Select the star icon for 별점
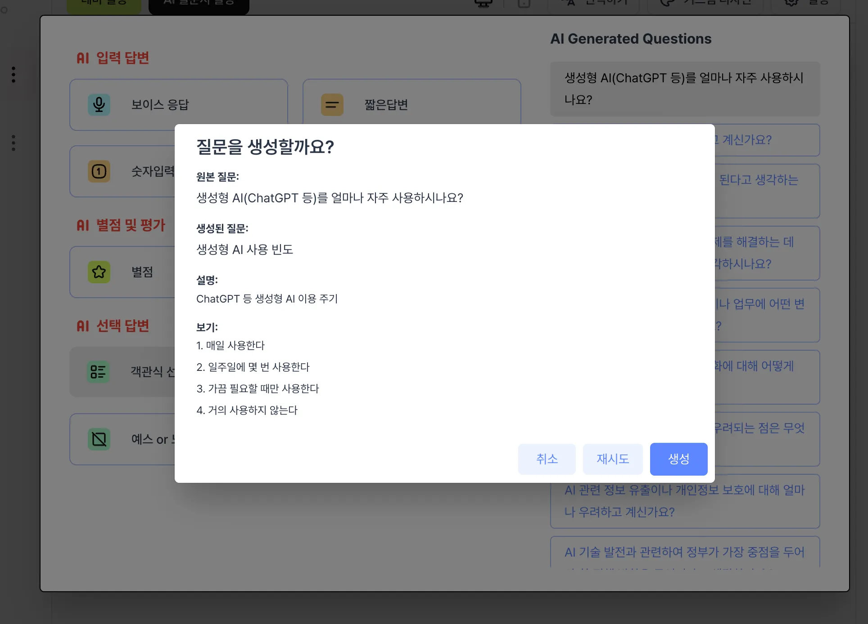The height and width of the screenshot is (624, 868). pyautogui.click(x=99, y=272)
